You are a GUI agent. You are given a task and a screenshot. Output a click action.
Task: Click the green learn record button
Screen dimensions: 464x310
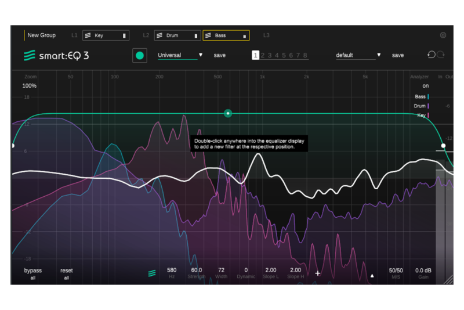tap(139, 56)
